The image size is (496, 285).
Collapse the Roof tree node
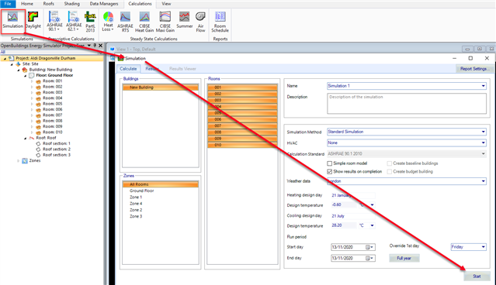[26, 138]
